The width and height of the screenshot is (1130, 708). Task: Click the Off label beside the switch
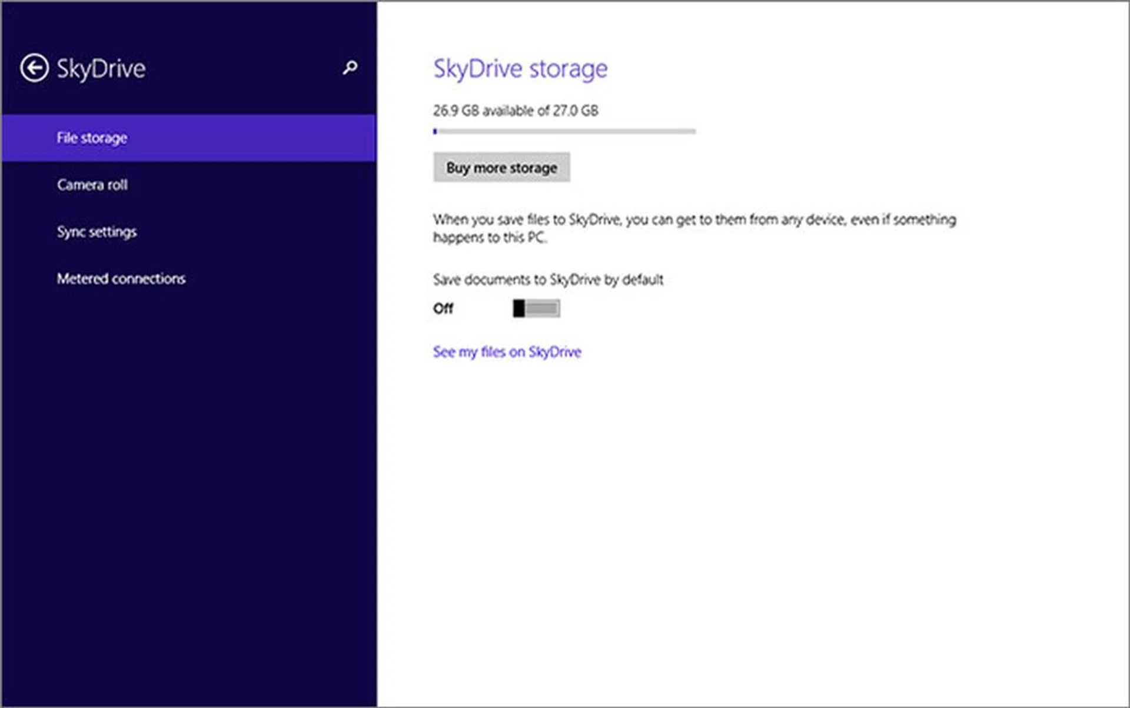click(x=443, y=308)
